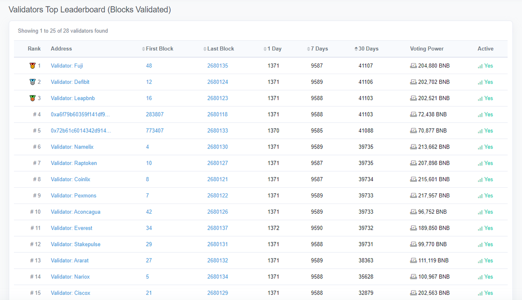Viewport: 522px width, 300px height.
Task: Open Validator: Defibit address link
Action: [x=70, y=82]
